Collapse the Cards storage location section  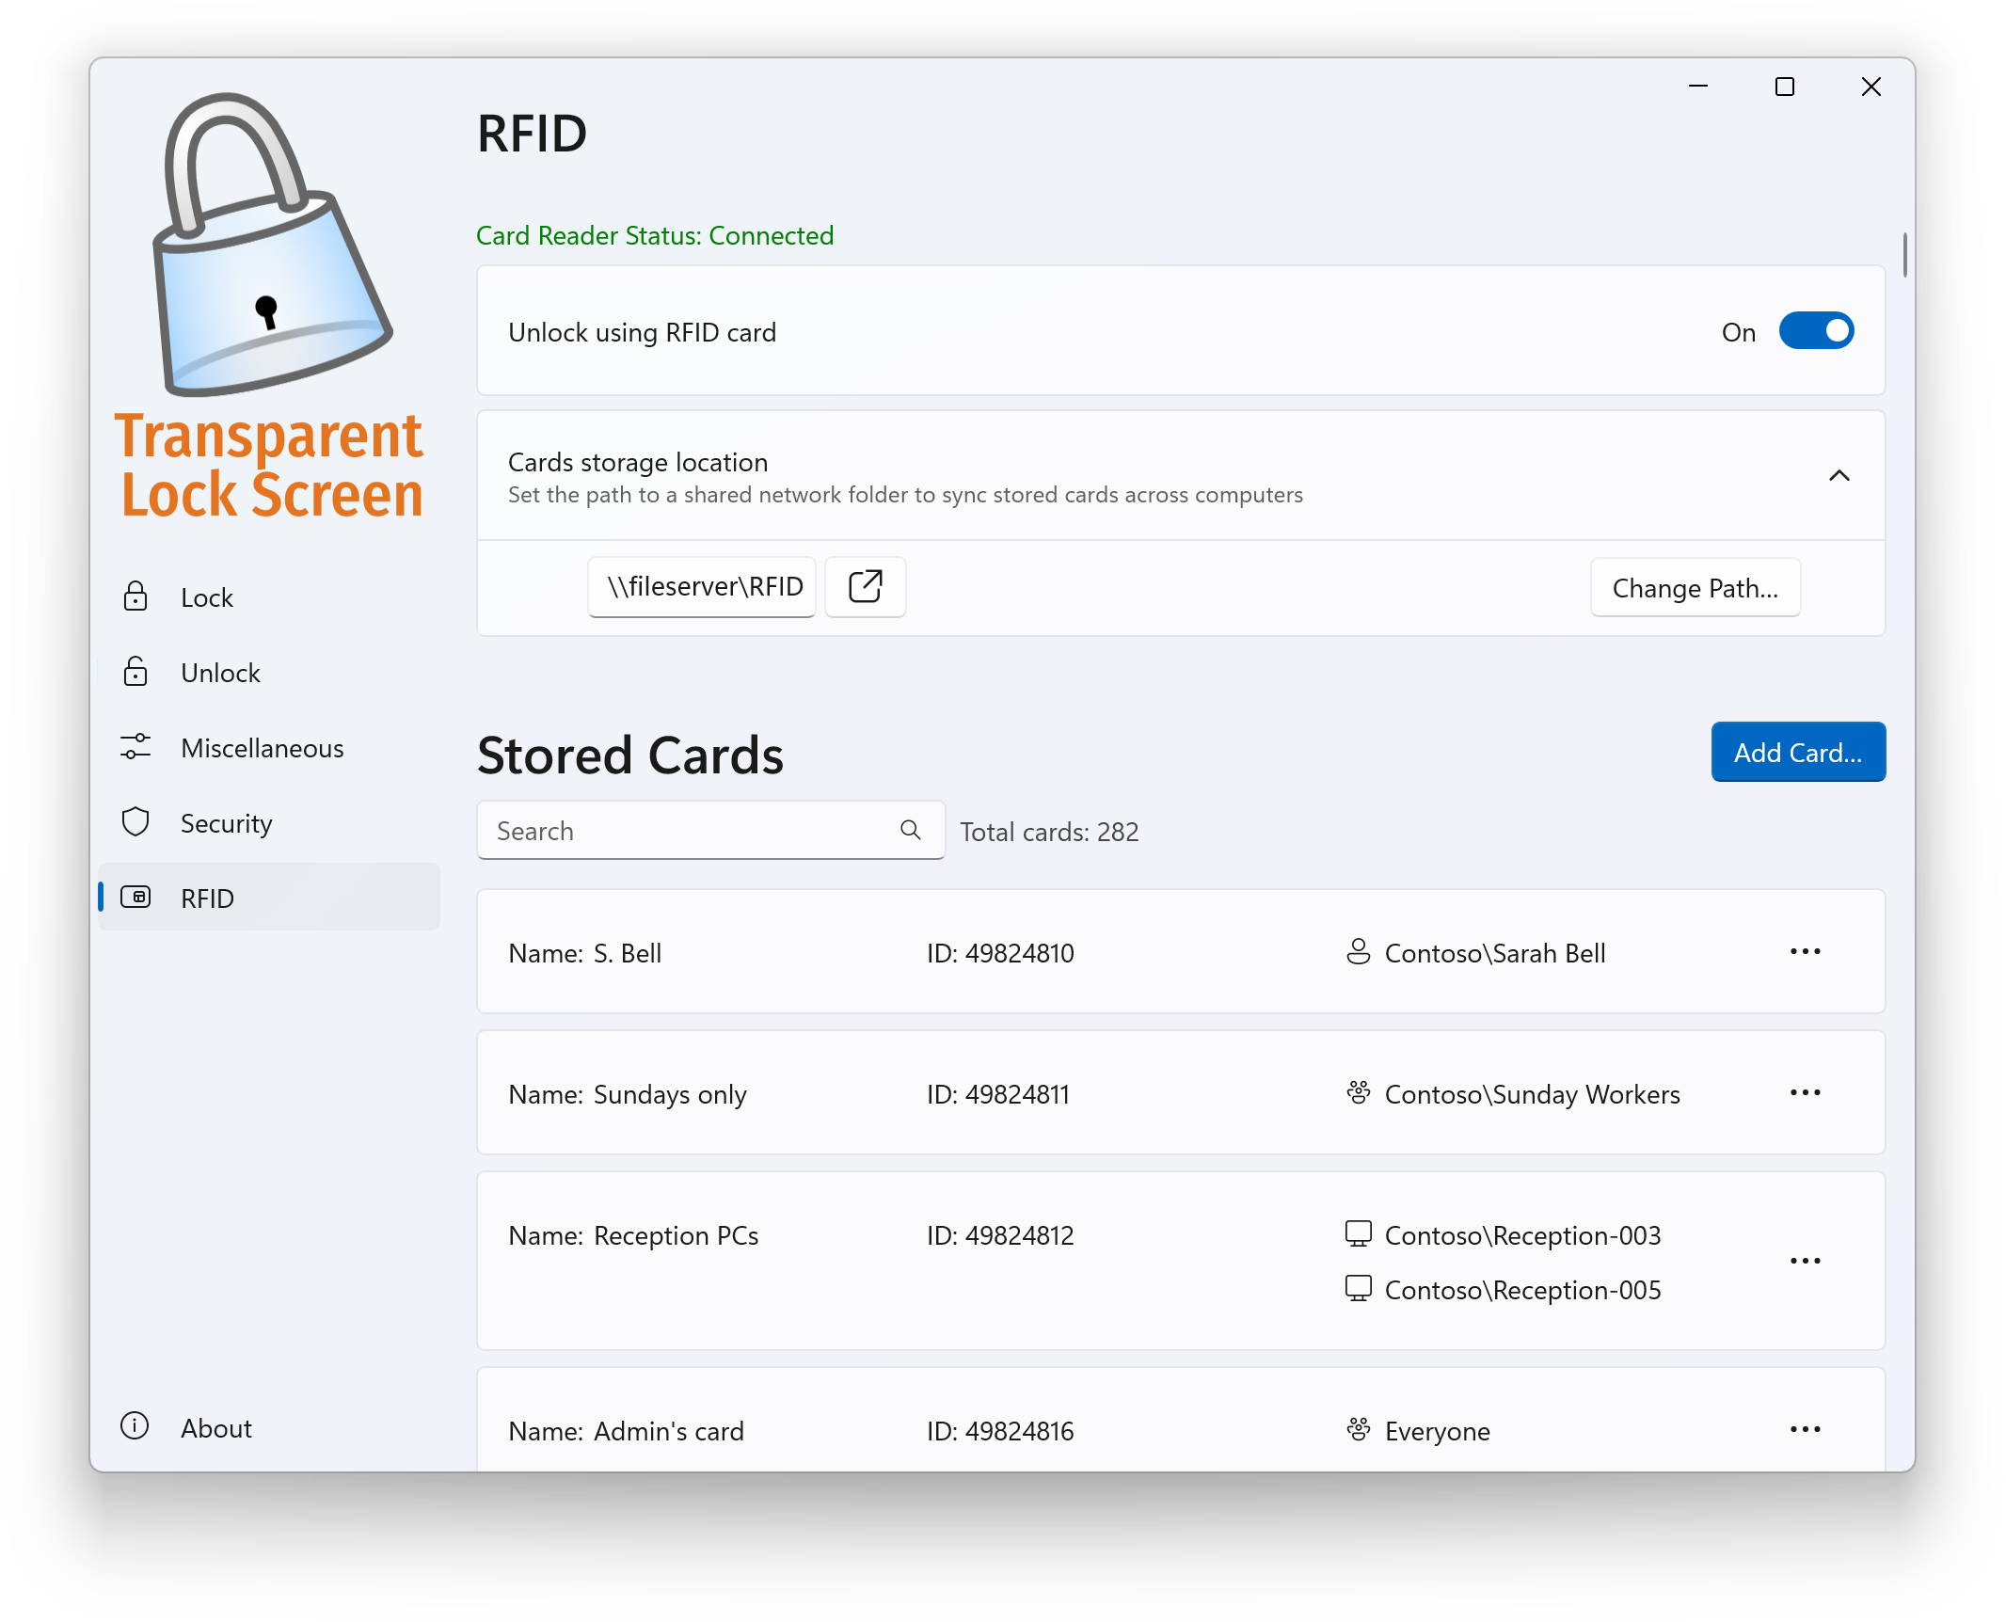[1839, 476]
